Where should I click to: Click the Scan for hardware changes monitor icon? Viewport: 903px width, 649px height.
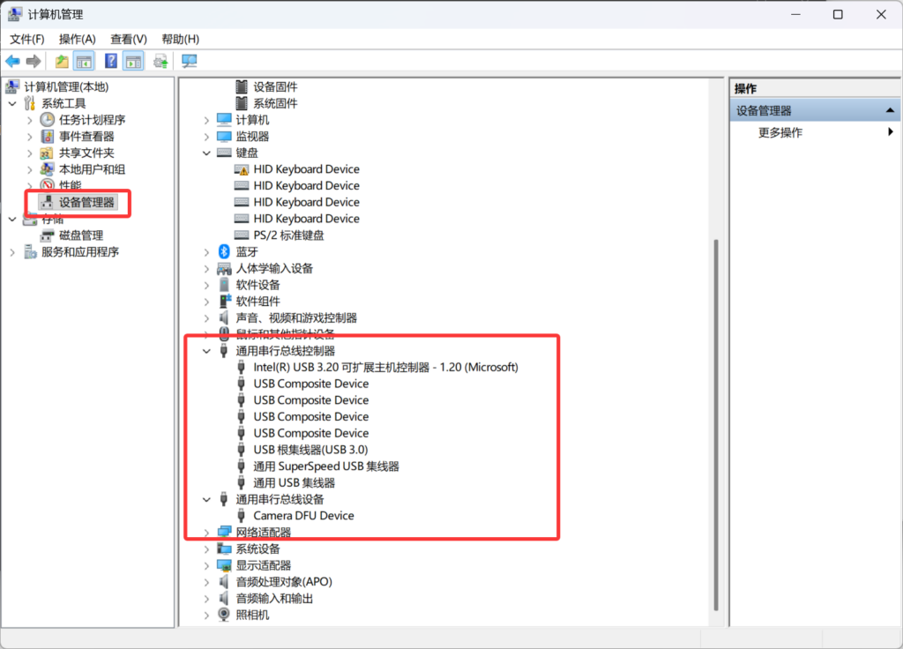click(x=189, y=61)
